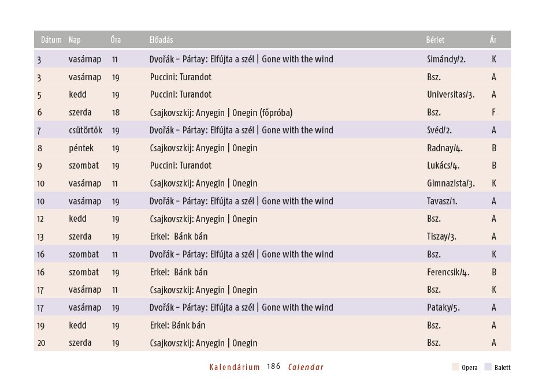Select the Dátum column header
This screenshot has height=392, width=546.
pyautogui.click(x=51, y=40)
